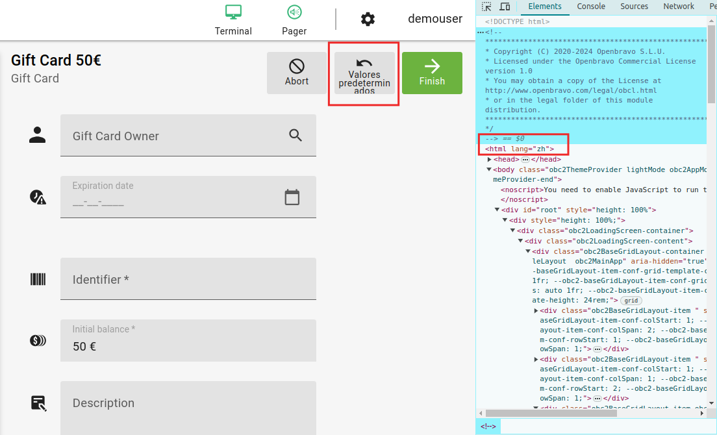Click the Identifier input field
This screenshot has width=717, height=435.
(188, 279)
